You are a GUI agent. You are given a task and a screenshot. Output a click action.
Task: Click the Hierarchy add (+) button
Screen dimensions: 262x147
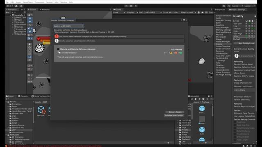[x=7, y=12]
